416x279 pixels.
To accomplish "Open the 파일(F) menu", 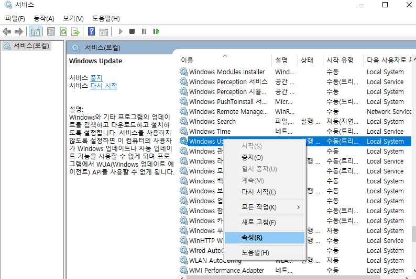I will pyautogui.click(x=15, y=18).
